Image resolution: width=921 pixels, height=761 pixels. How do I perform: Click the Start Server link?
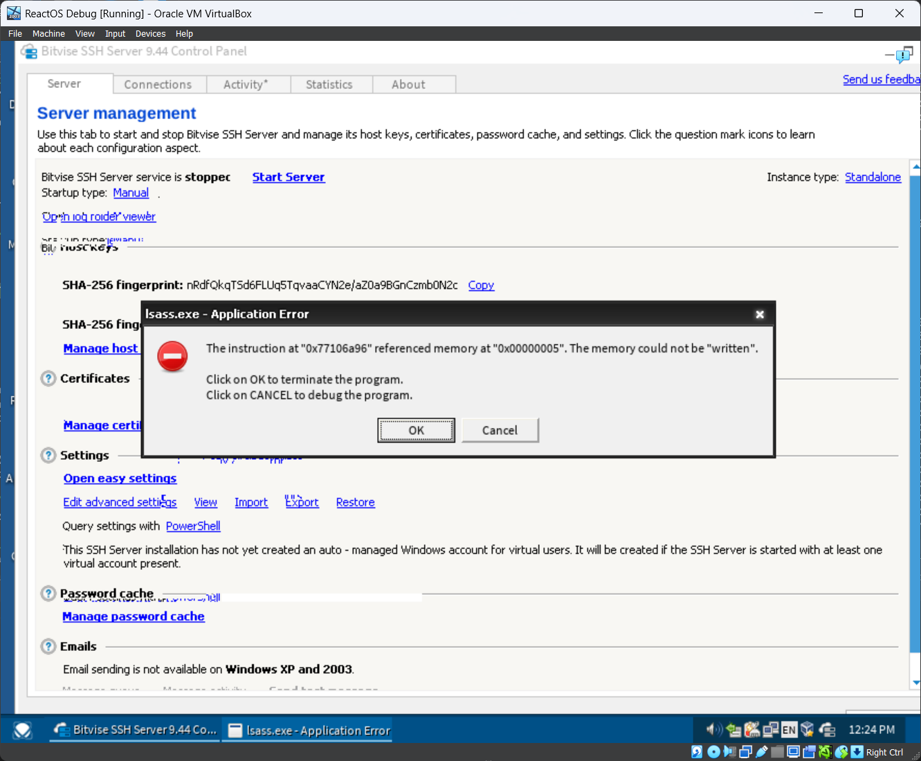[289, 177]
